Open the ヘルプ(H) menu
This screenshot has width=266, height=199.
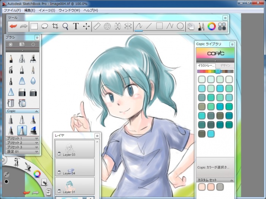[x=90, y=10]
